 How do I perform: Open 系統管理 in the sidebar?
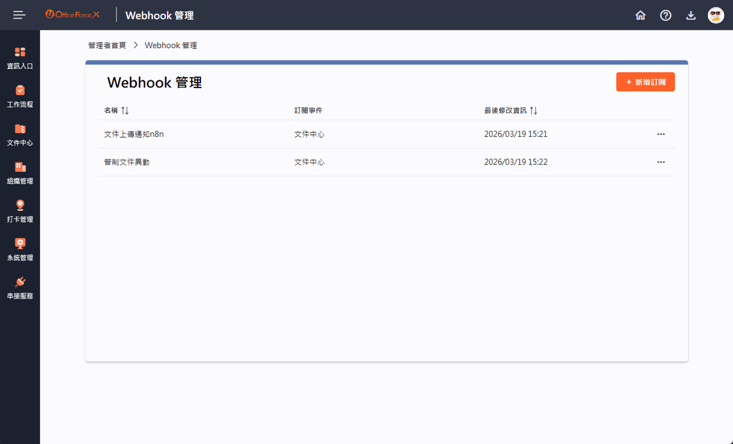coord(20,249)
